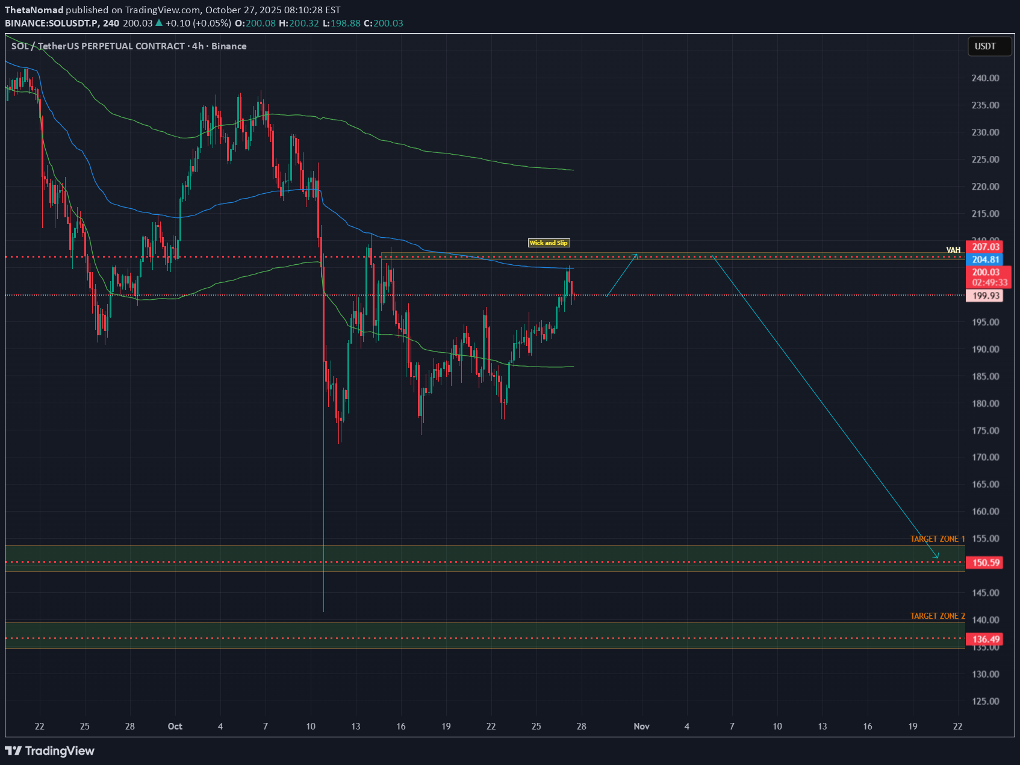This screenshot has height=765, width=1020.
Task: Click the ThetaNomad author name
Action: [x=34, y=10]
